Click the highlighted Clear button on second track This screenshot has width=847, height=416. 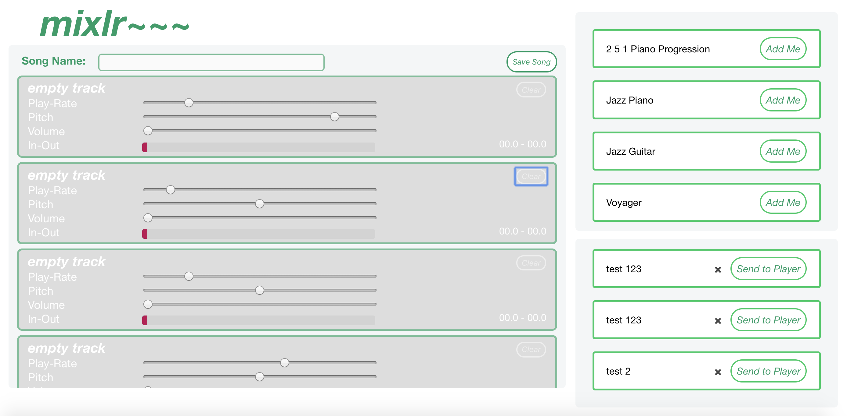[x=531, y=177]
